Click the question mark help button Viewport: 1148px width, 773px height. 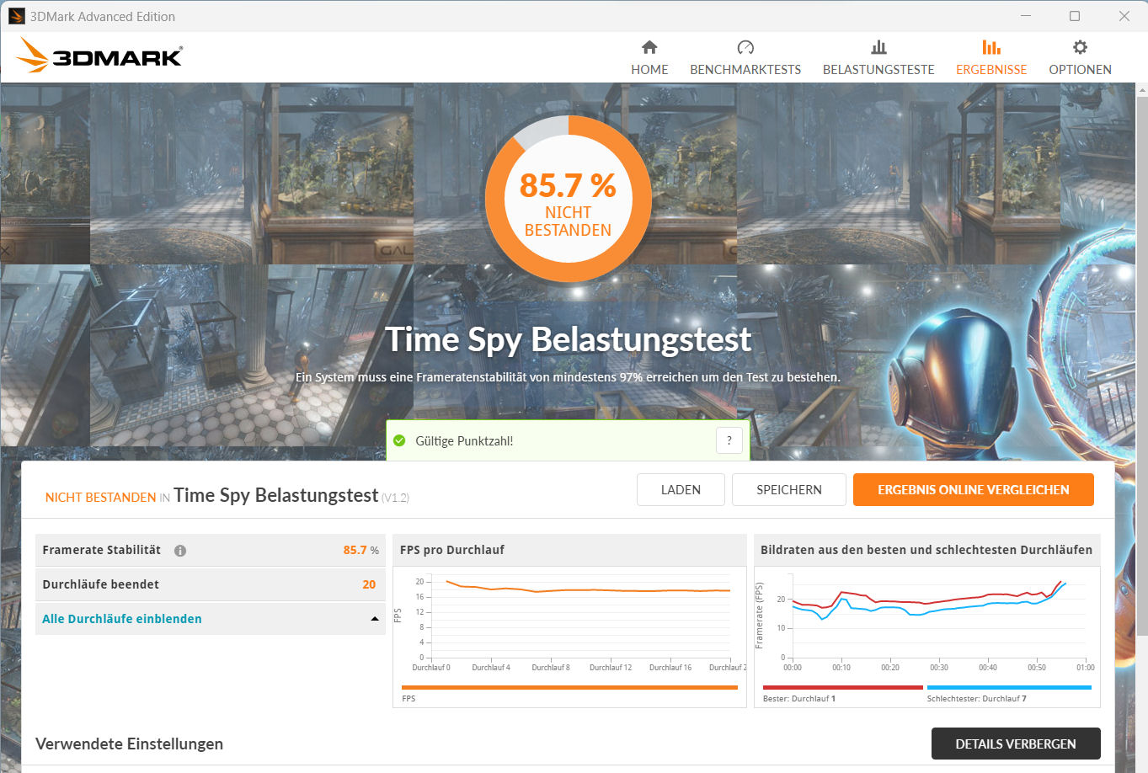tap(729, 440)
